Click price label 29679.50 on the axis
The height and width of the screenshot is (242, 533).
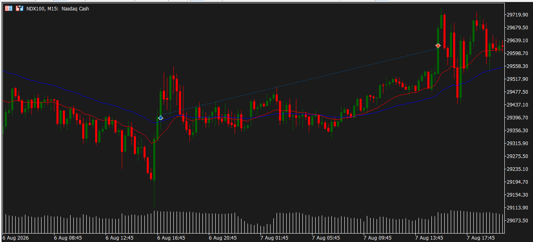point(517,28)
